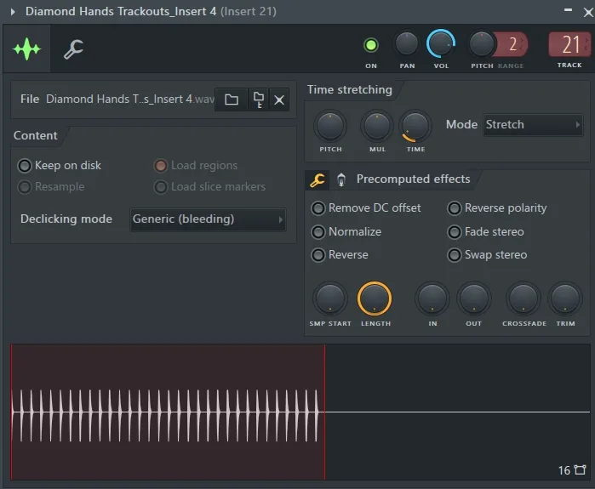Toggle the Load regions option

[x=196, y=166]
